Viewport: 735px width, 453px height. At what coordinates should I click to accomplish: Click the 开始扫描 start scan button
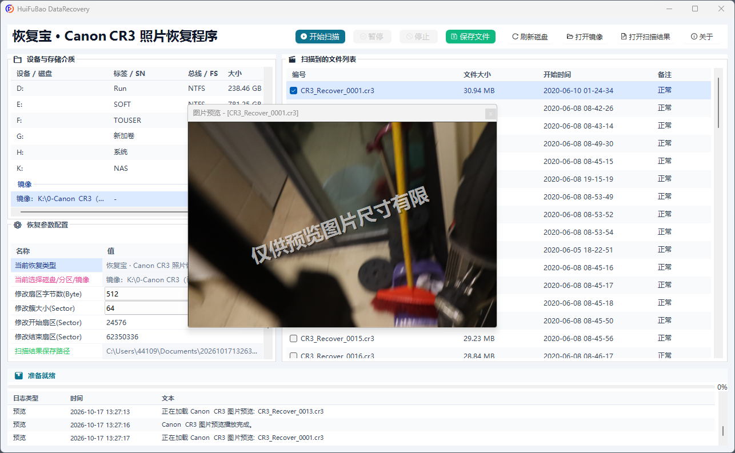point(321,37)
